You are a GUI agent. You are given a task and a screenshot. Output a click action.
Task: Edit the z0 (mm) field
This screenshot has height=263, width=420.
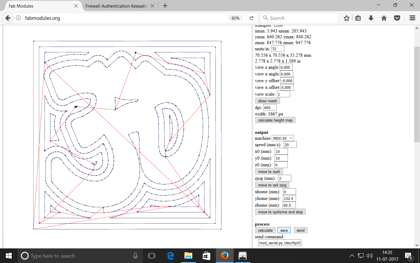281,165
